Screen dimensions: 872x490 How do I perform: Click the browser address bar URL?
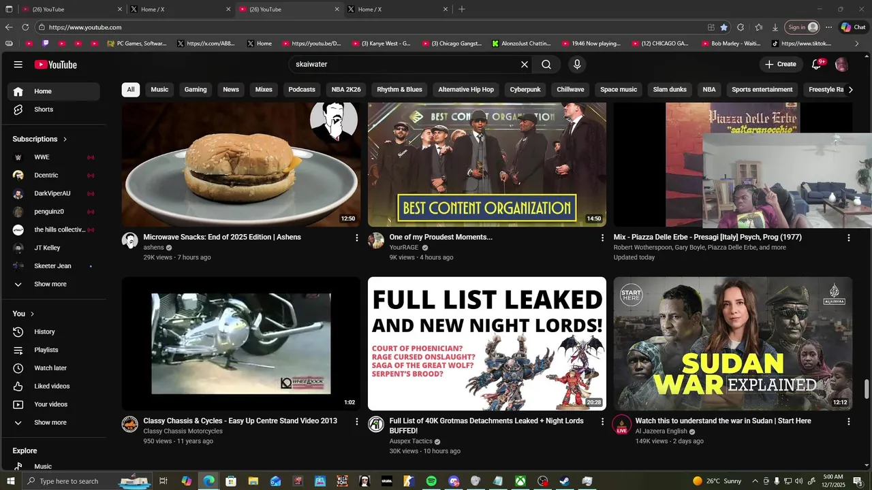[x=85, y=27]
